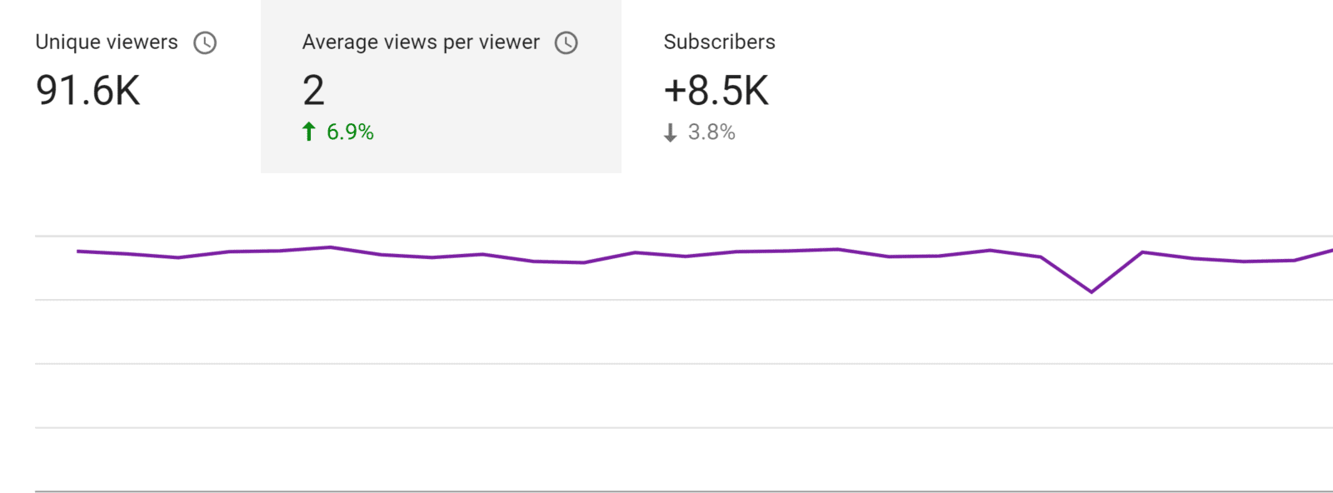Click the 6.9% growth percentage text
Viewport: 1333px width, 493px height.
point(350,131)
